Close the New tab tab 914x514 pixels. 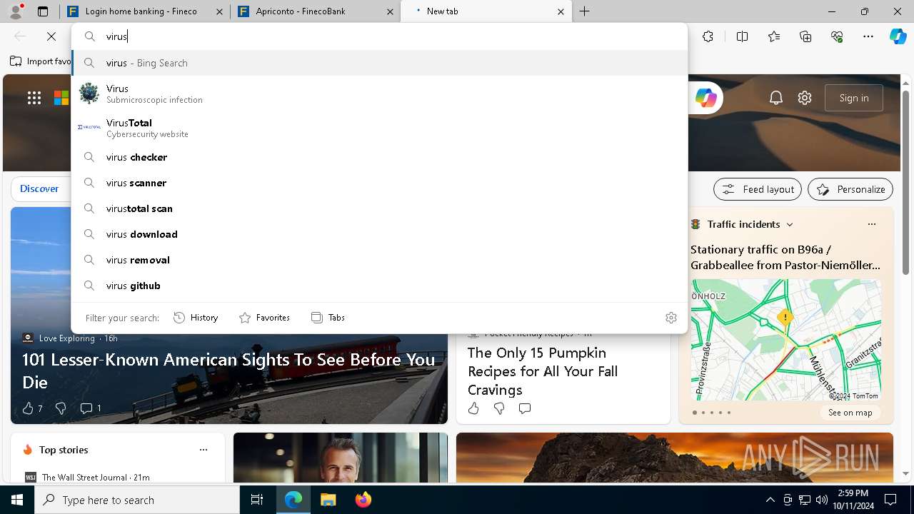(561, 11)
